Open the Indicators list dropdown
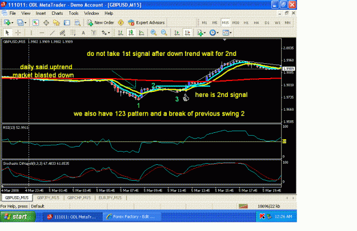 pyautogui.click(x=202, y=33)
